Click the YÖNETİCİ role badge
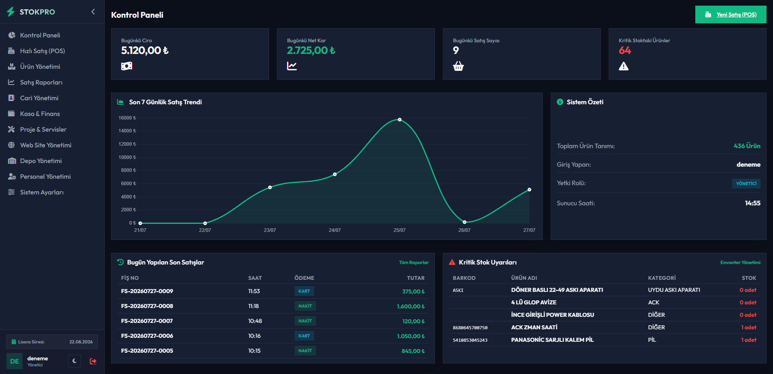Screen dimensions: 773x374 pos(746,184)
